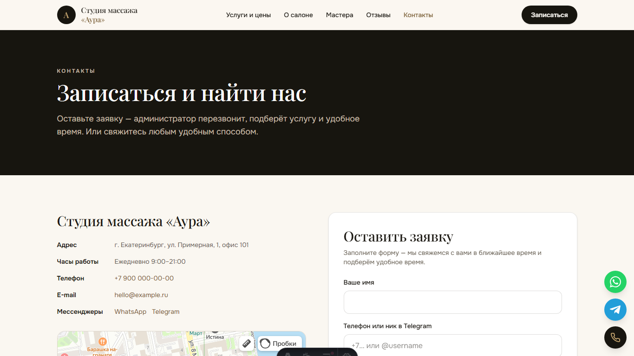Click the hello@example.ru email address
This screenshot has width=634, height=356.
coord(141,295)
